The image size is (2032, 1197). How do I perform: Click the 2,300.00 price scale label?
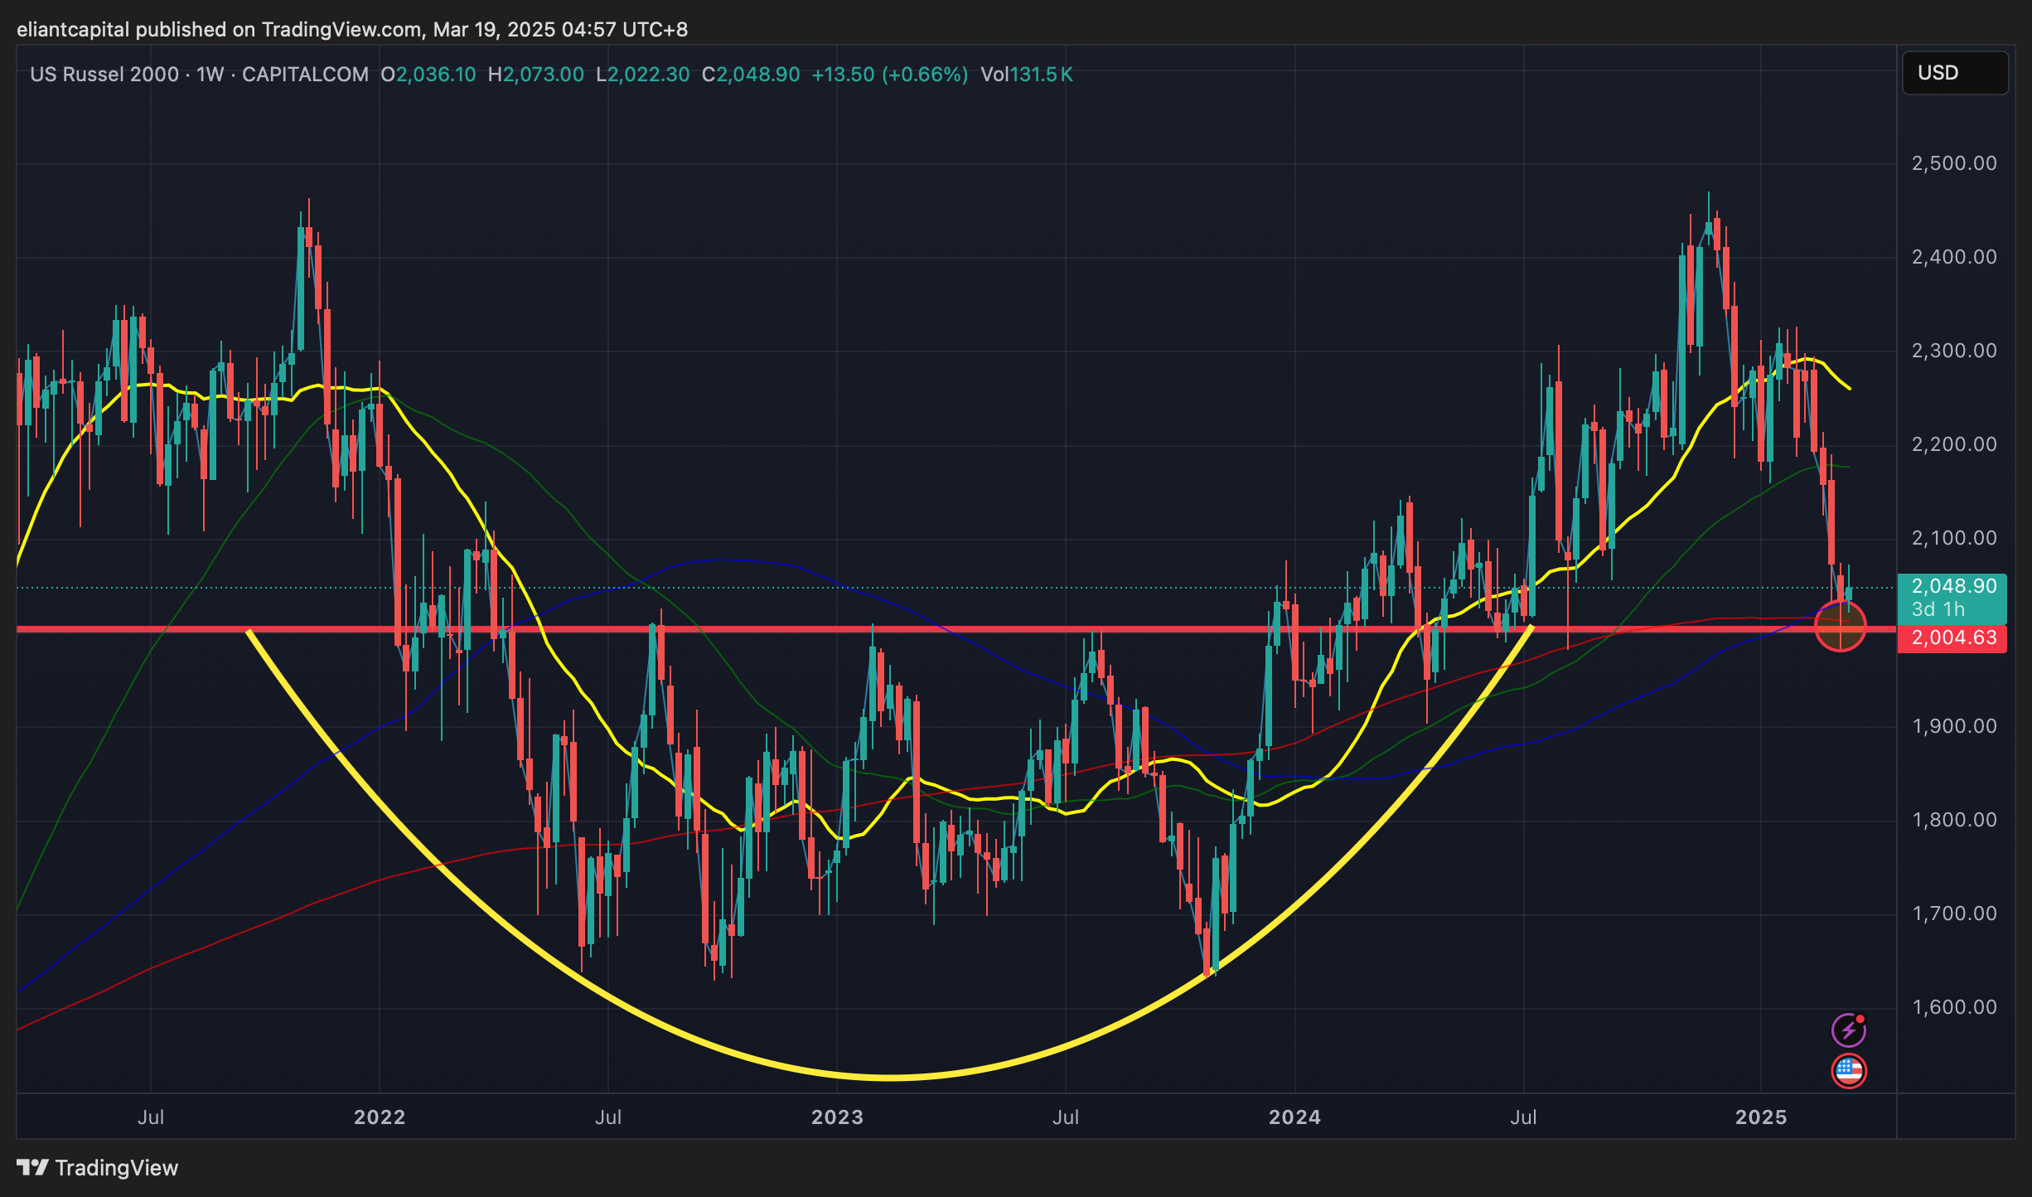click(1954, 351)
